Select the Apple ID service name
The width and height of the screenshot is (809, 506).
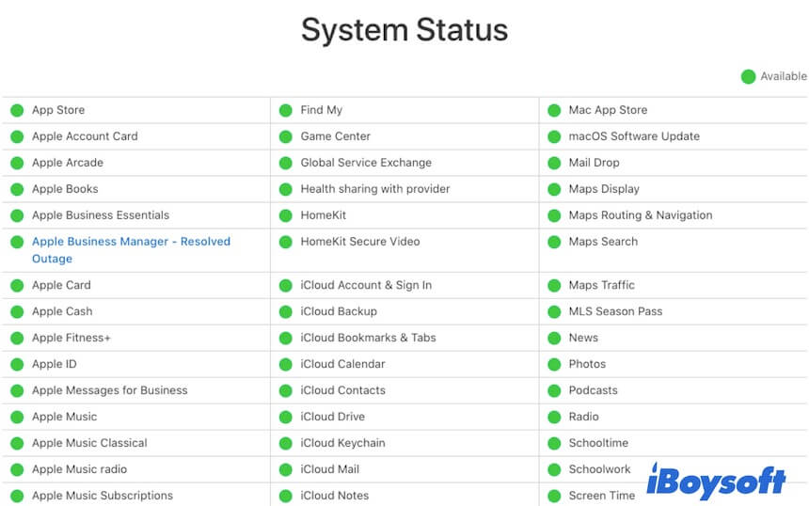click(x=55, y=364)
